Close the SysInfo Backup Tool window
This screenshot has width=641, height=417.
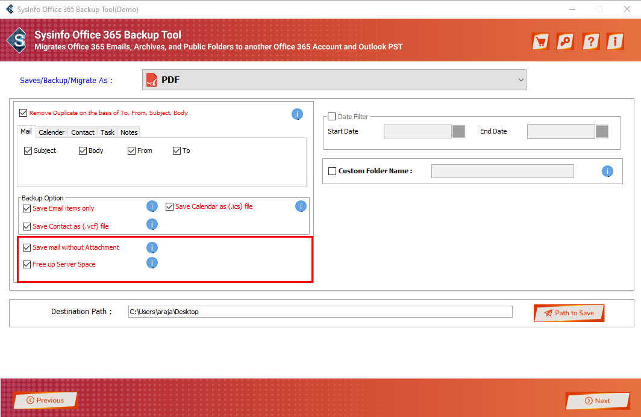[627, 9]
